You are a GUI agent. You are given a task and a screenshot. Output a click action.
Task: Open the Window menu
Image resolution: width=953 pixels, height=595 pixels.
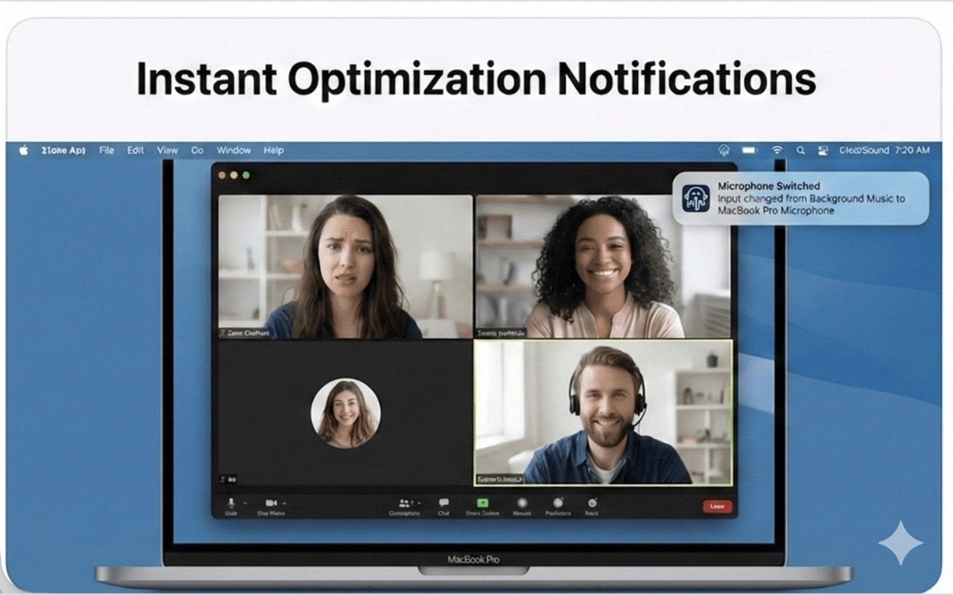click(x=234, y=150)
